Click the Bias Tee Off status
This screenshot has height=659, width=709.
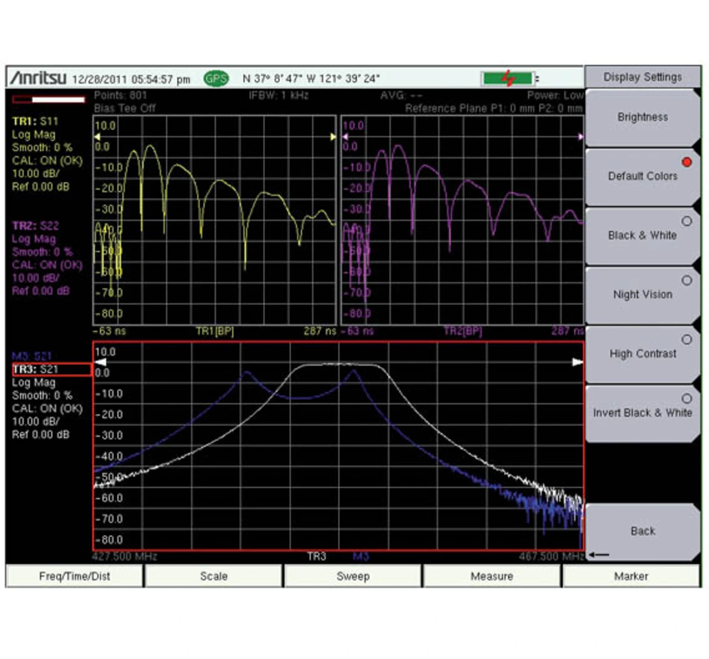[125, 108]
